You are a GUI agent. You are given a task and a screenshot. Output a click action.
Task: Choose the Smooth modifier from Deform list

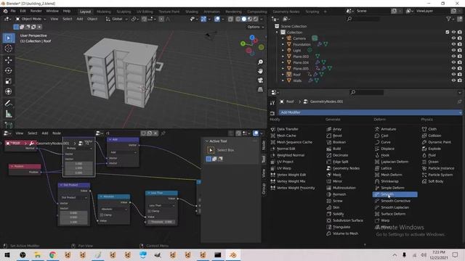tap(395, 194)
